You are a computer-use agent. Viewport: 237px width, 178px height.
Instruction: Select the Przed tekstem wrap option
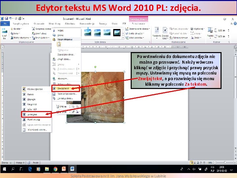(37, 120)
